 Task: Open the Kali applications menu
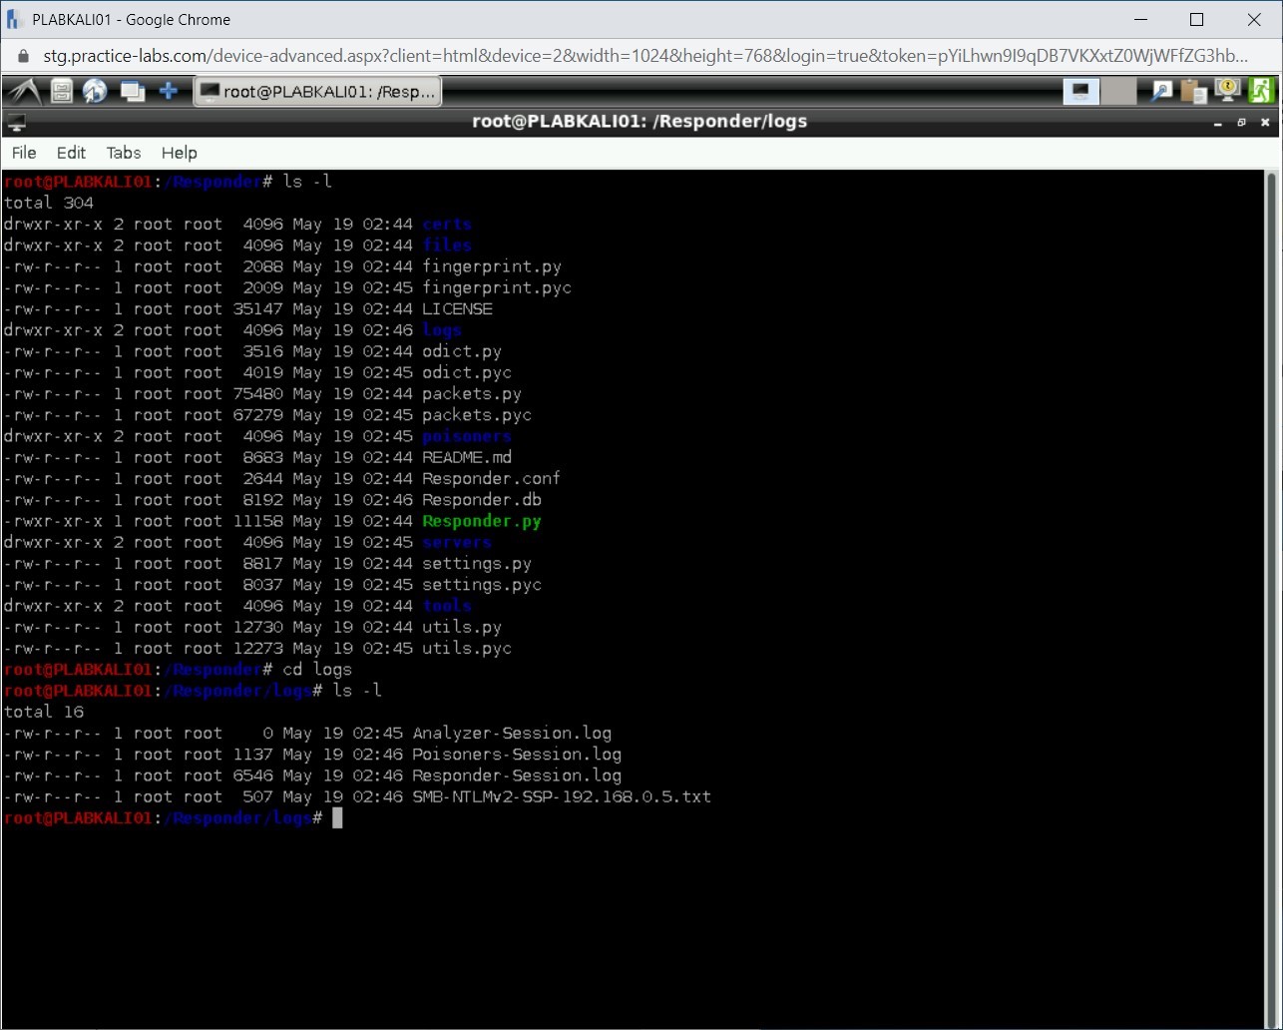24,91
